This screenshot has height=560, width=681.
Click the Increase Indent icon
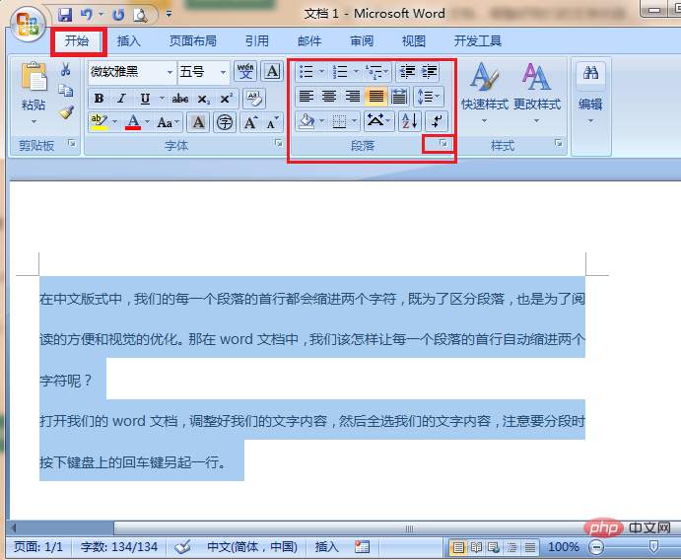[x=431, y=72]
